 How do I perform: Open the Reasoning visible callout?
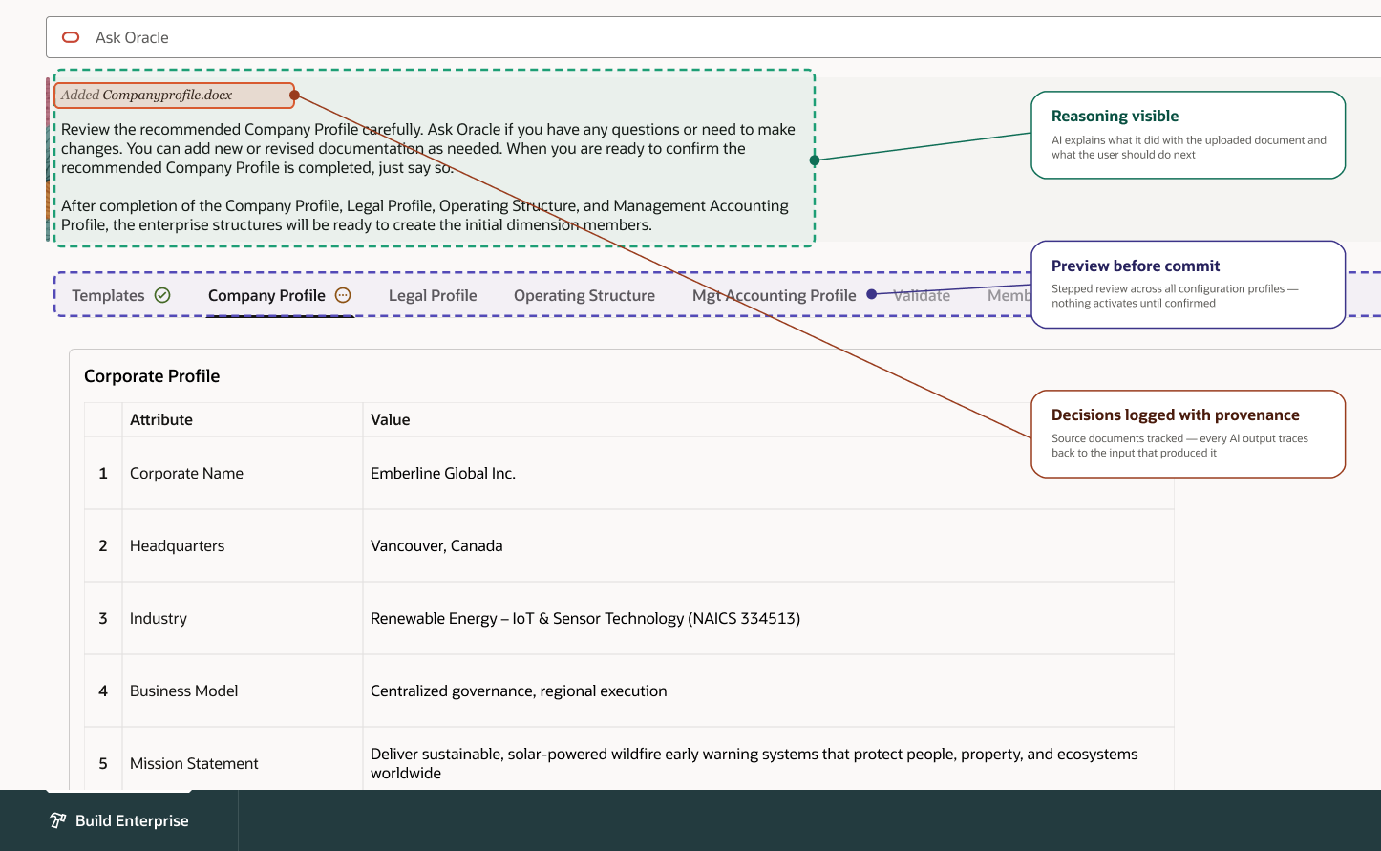coord(1187,135)
